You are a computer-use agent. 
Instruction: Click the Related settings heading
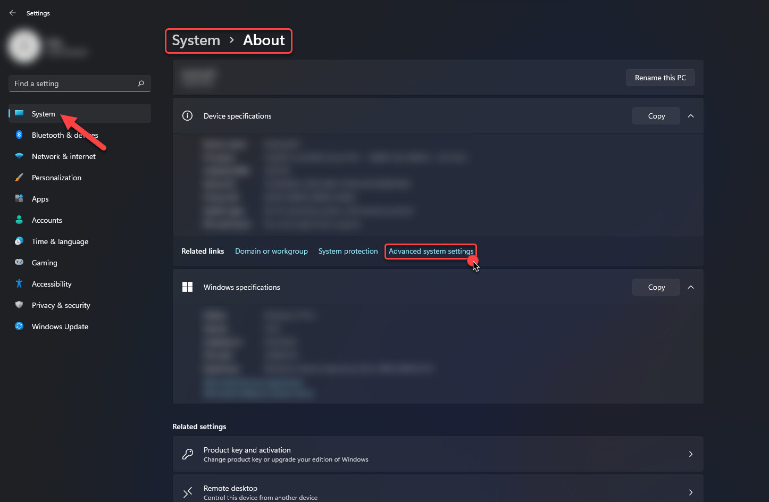coord(199,426)
